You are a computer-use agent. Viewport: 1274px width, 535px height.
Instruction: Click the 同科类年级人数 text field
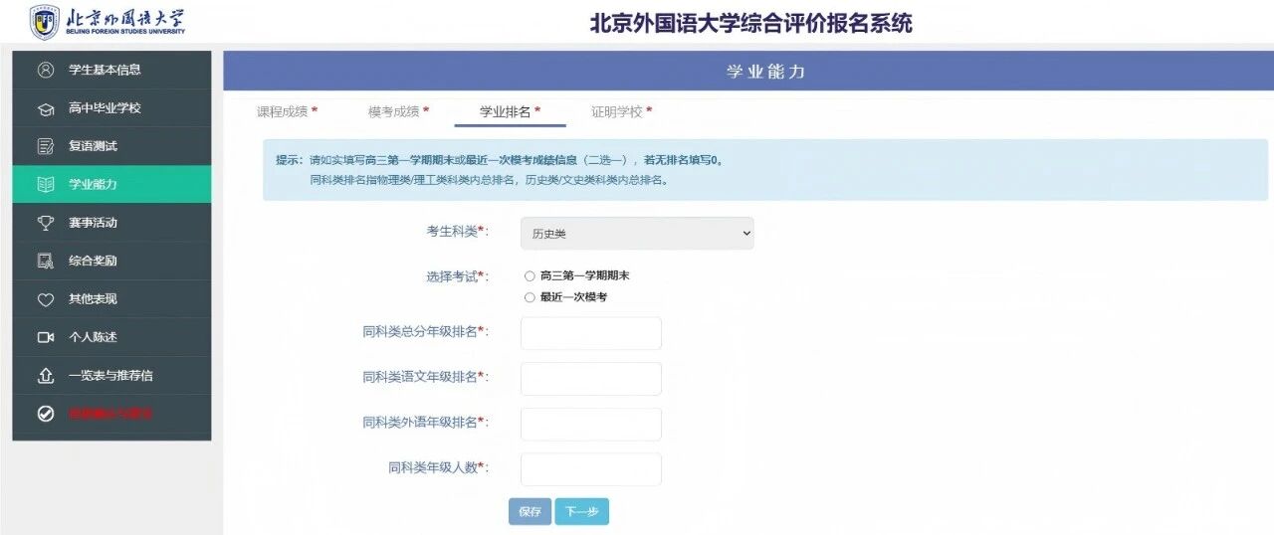pyautogui.click(x=590, y=469)
